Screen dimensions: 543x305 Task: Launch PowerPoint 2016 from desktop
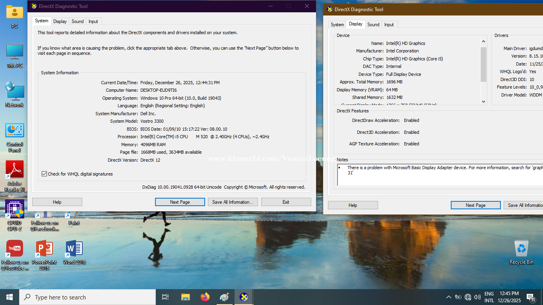[44, 249]
